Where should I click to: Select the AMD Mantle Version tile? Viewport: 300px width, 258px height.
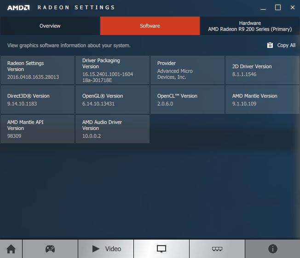[262, 100]
